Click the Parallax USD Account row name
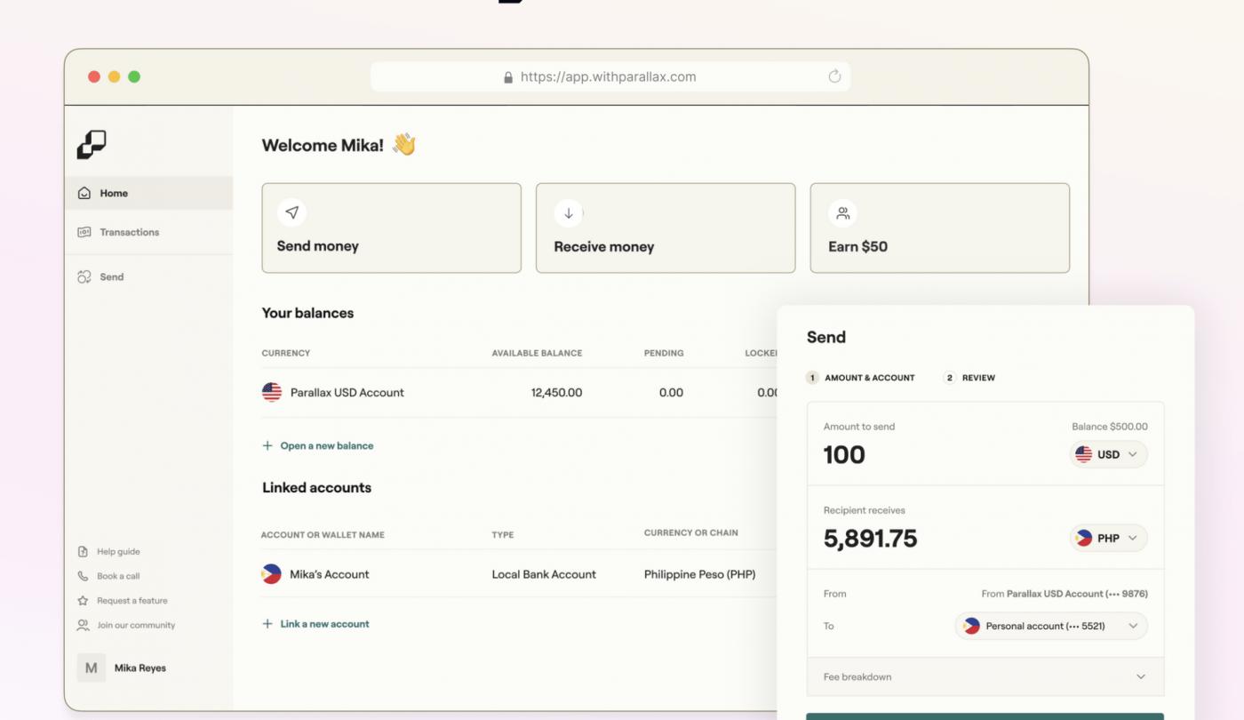 [x=347, y=392]
